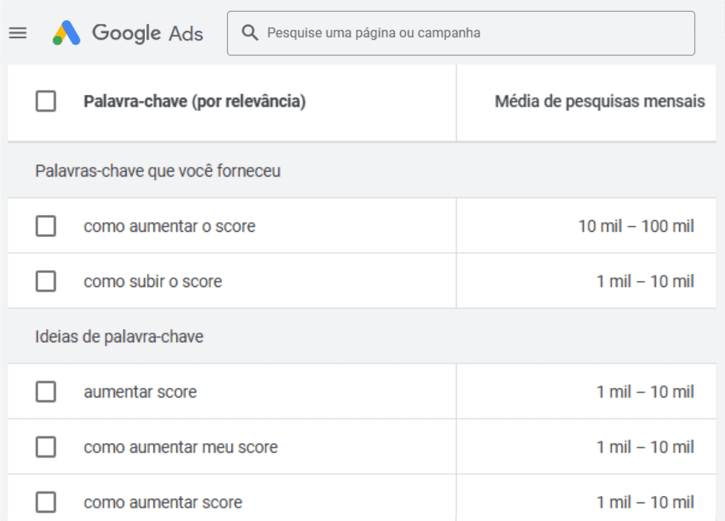This screenshot has height=521, width=725.
Task: Click the 'Palavras-chave que você forneceu' section label
Action: [158, 171]
